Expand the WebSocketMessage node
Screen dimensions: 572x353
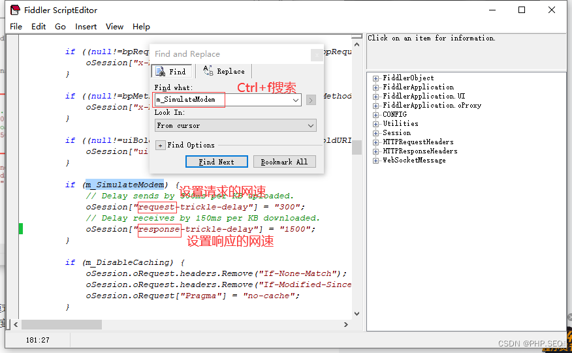click(375, 161)
